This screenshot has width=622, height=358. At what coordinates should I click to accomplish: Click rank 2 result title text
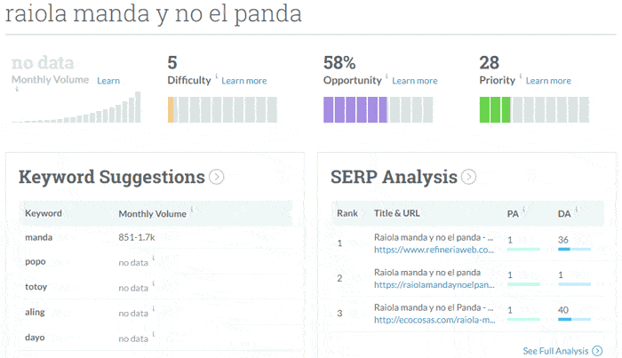pos(427,273)
